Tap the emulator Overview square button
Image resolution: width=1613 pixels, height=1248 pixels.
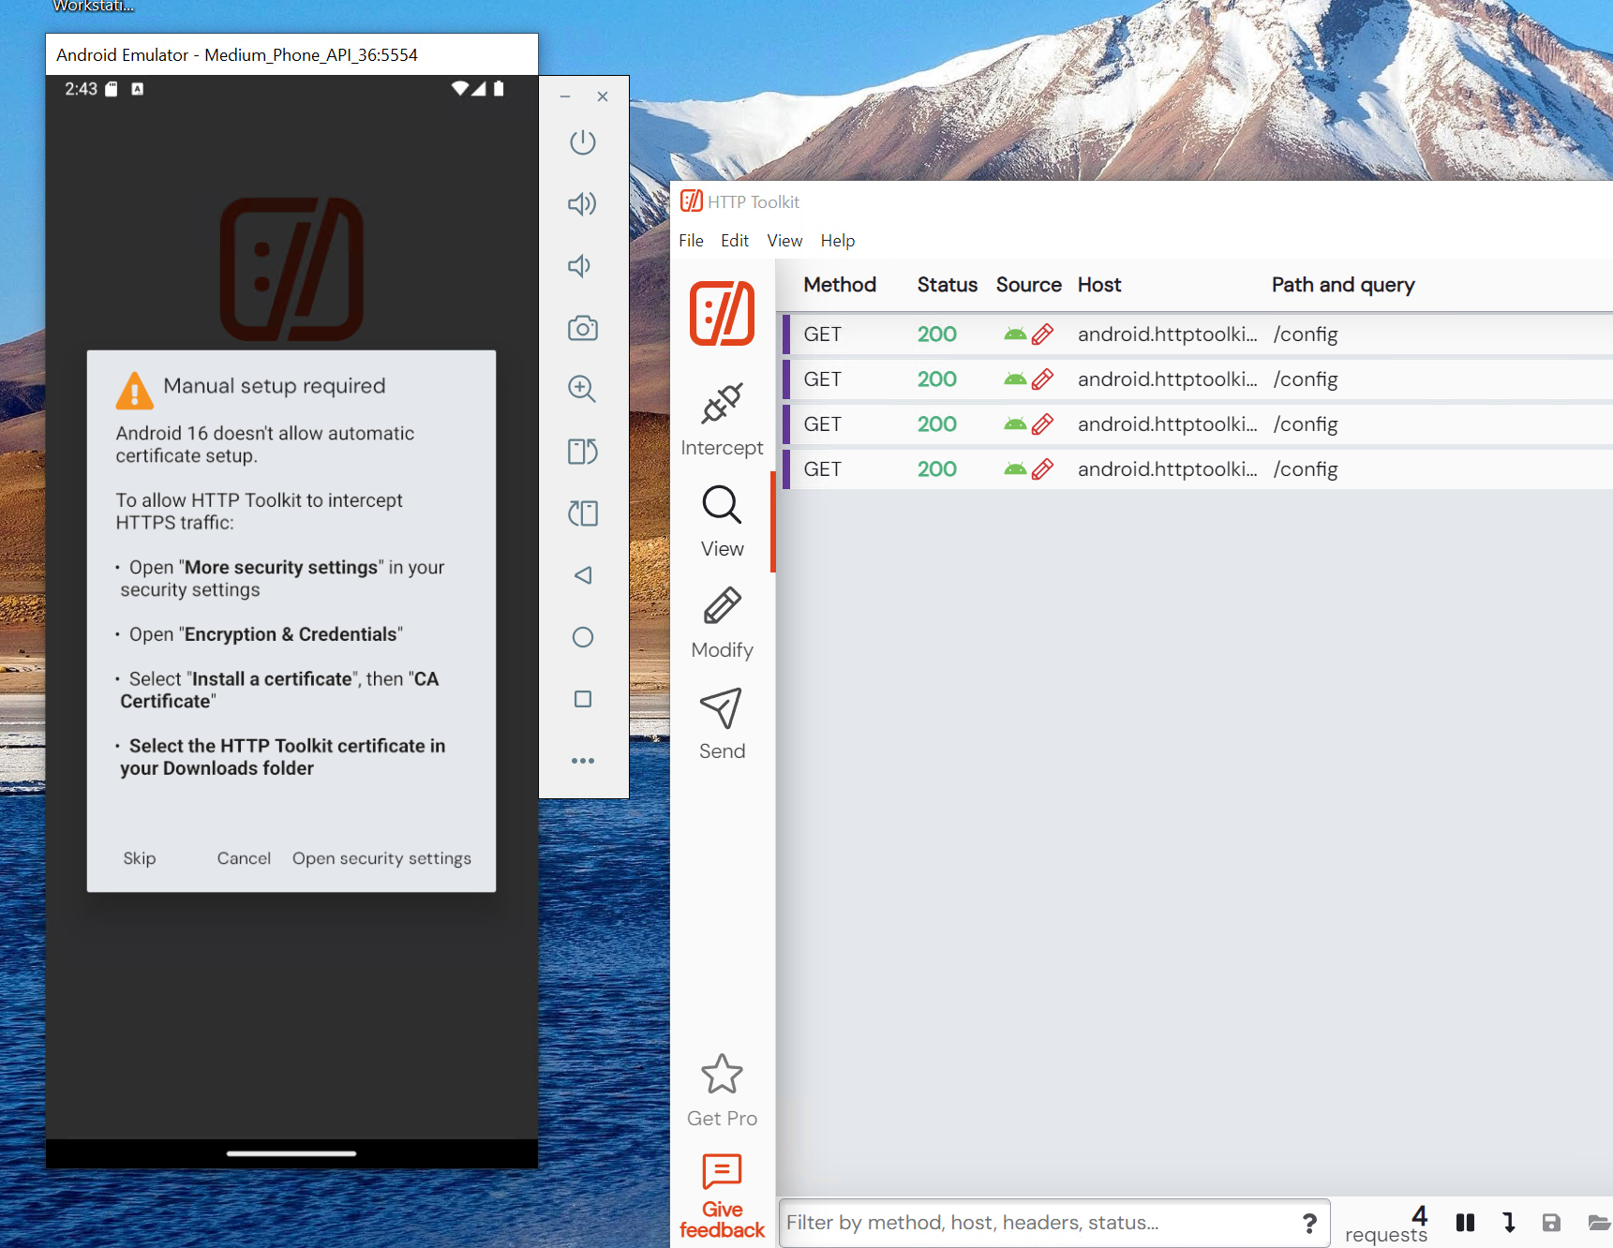(x=582, y=699)
